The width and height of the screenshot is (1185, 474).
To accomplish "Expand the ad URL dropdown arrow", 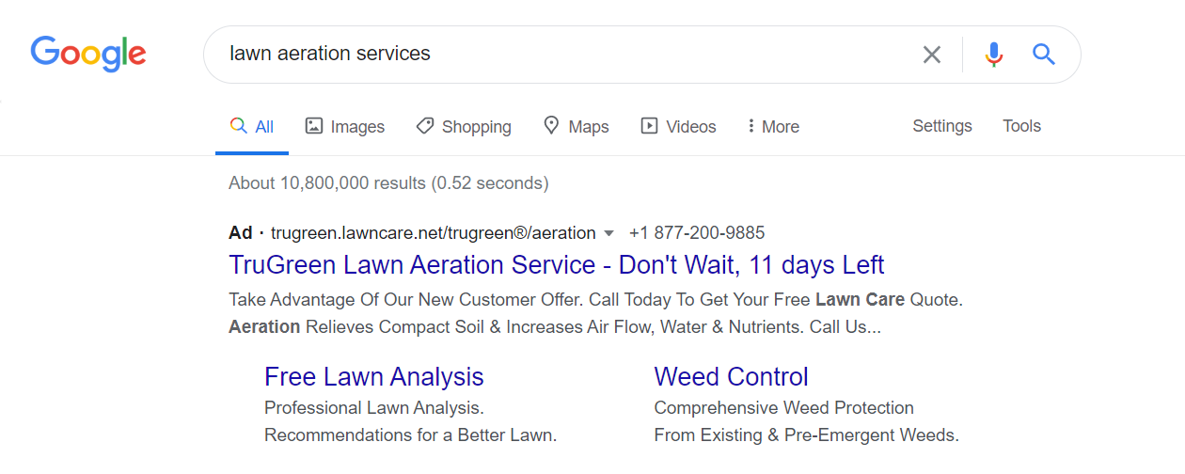I will tap(608, 233).
